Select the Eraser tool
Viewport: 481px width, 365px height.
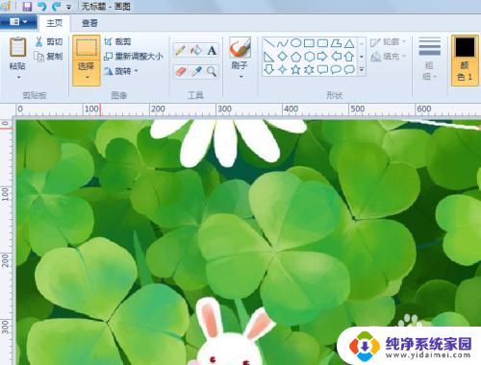click(x=181, y=71)
